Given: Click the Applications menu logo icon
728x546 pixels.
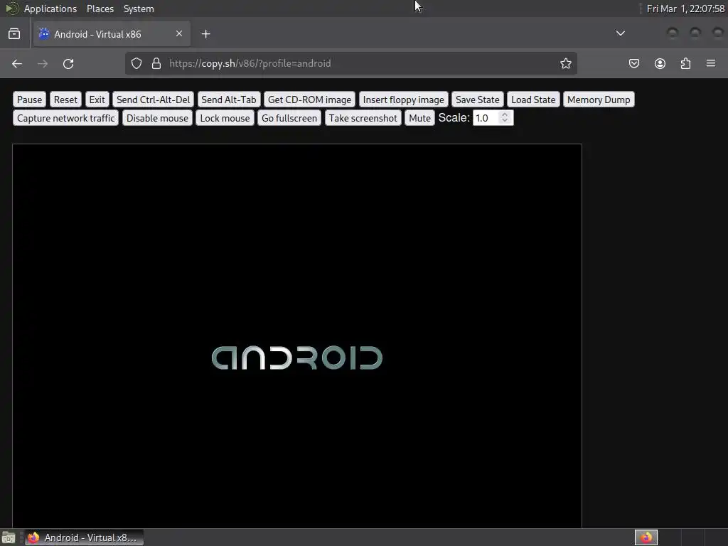Looking at the screenshot, I should click(12, 9).
